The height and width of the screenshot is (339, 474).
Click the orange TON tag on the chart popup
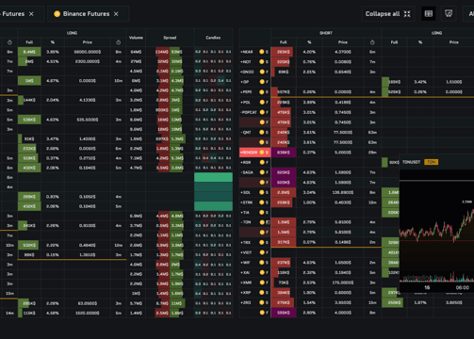pyautogui.click(x=431, y=162)
